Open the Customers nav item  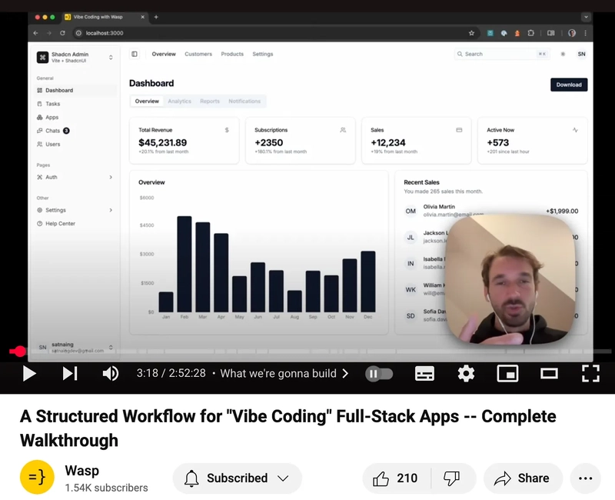click(x=198, y=54)
